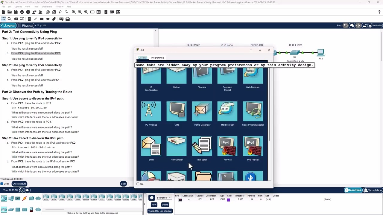Delete the current scenario

(x=165, y=205)
